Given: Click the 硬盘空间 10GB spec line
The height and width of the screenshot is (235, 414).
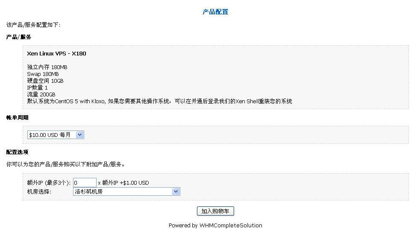Looking at the screenshot, I should (45, 81).
